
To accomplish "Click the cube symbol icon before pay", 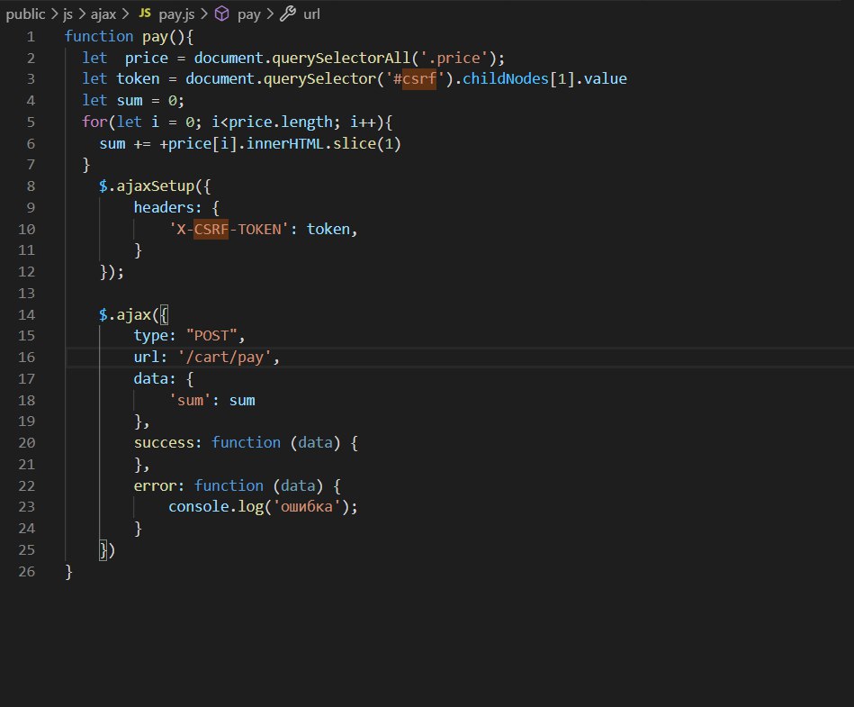I will [221, 14].
